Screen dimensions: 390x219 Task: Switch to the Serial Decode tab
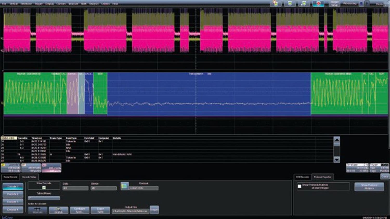[10, 177]
